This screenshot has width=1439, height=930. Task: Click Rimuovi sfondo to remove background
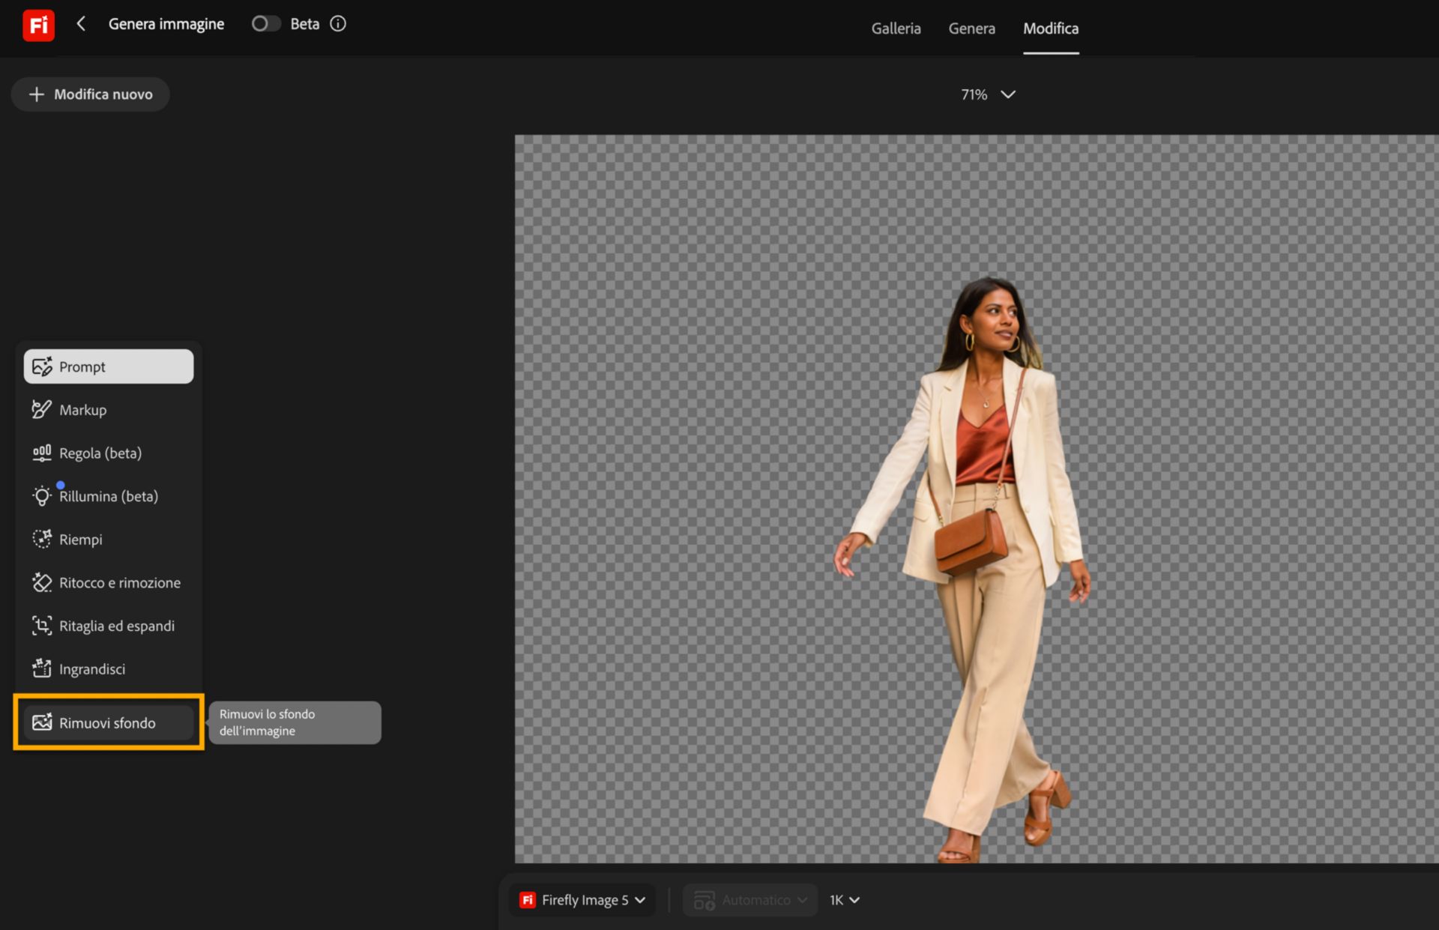click(x=109, y=722)
